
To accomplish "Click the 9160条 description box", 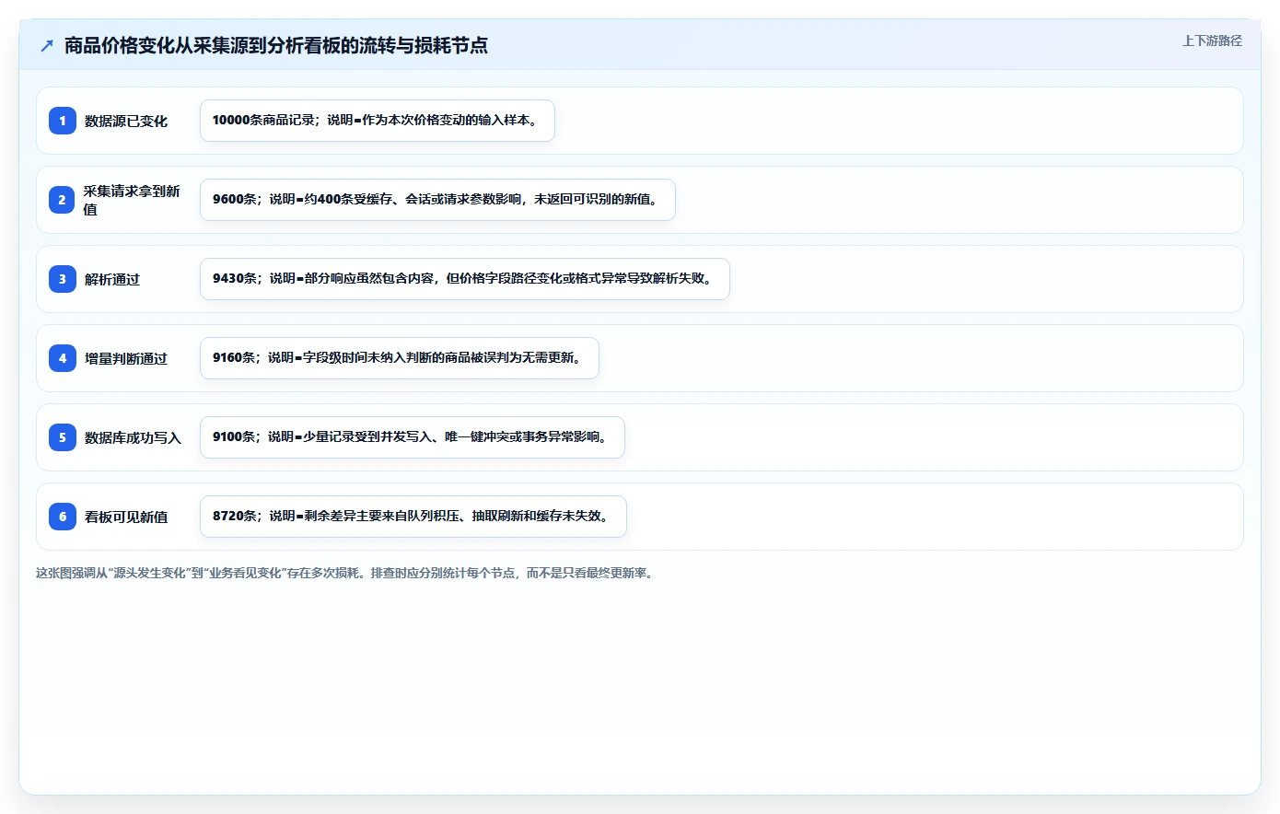I will tap(400, 358).
